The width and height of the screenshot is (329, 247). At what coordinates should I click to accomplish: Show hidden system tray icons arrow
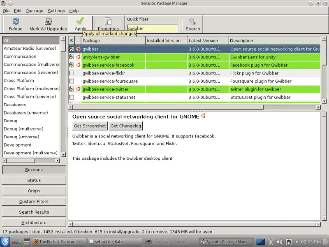(x=297, y=242)
